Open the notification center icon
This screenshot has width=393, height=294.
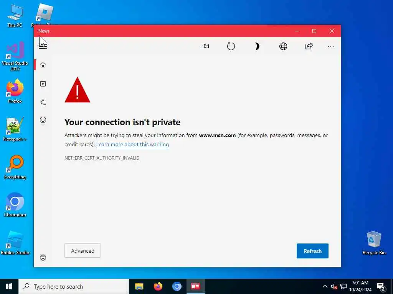click(x=381, y=287)
